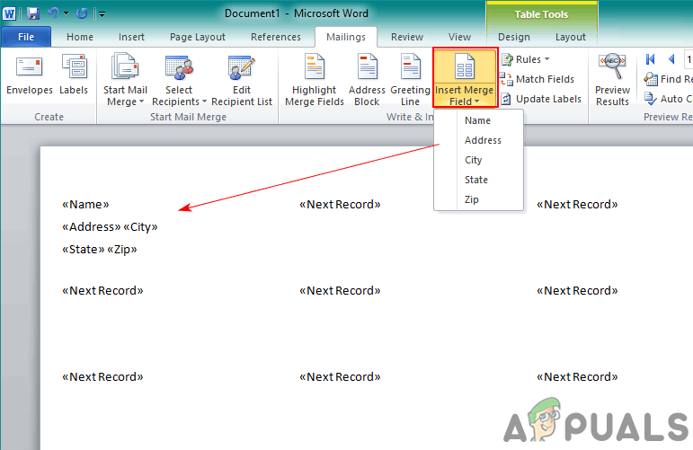Image resolution: width=693 pixels, height=450 pixels.
Task: Choose Name from the merge field list
Action: click(479, 120)
